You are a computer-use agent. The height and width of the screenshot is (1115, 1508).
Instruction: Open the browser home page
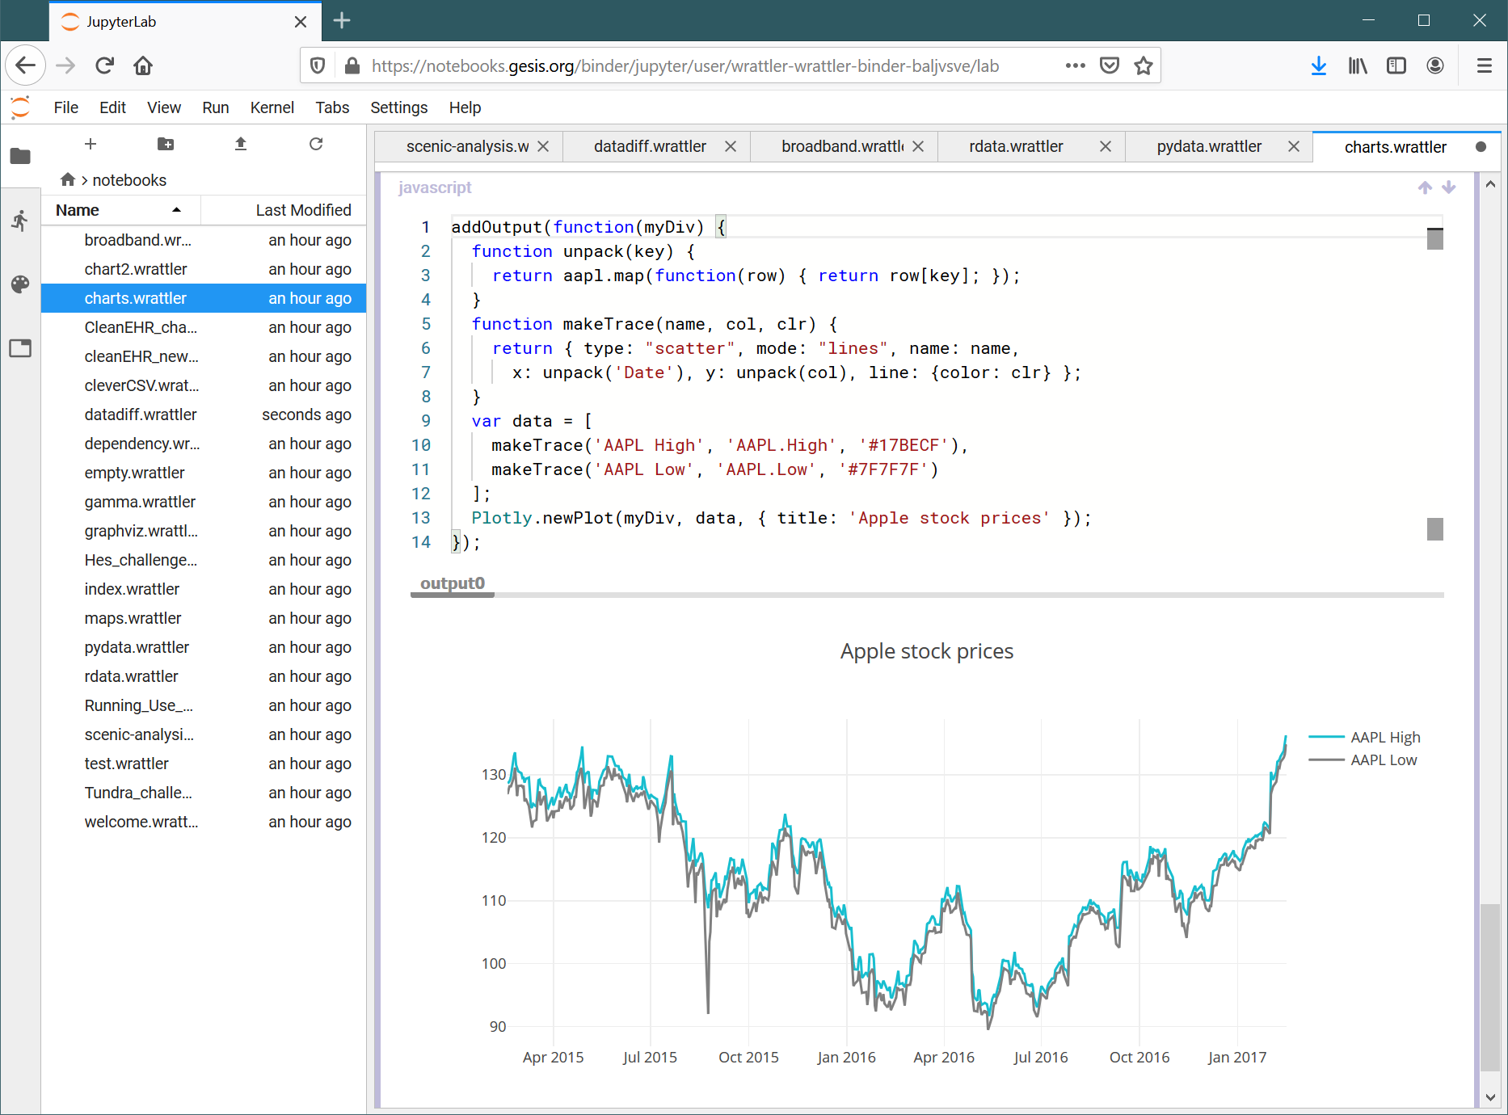point(143,65)
